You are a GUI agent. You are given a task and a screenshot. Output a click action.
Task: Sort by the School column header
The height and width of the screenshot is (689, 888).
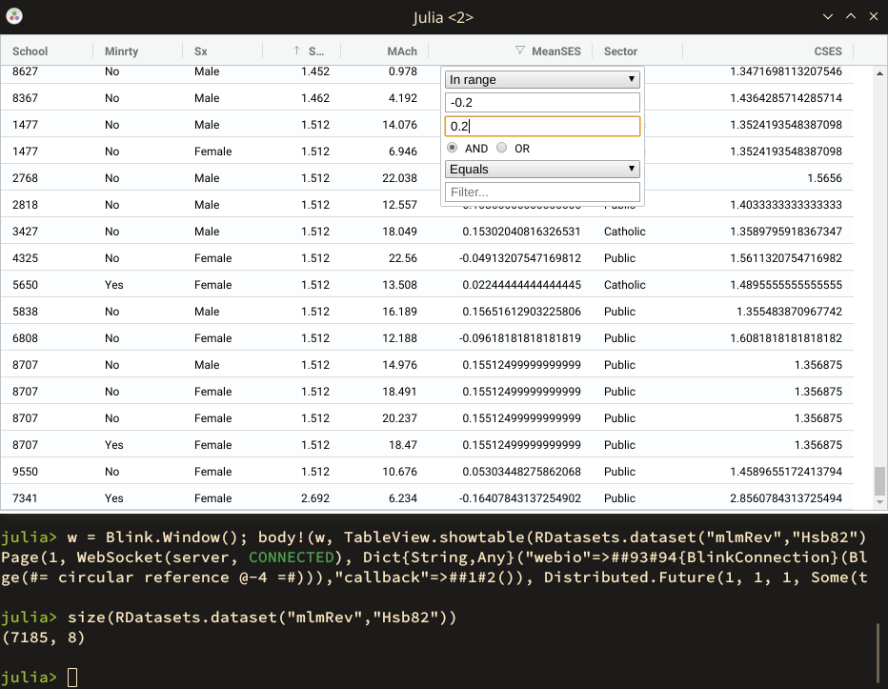tap(30, 51)
